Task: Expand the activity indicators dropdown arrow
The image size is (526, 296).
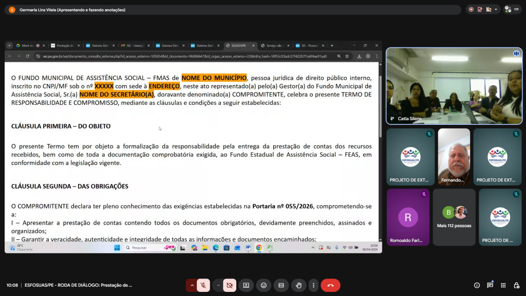Action: 496,10
